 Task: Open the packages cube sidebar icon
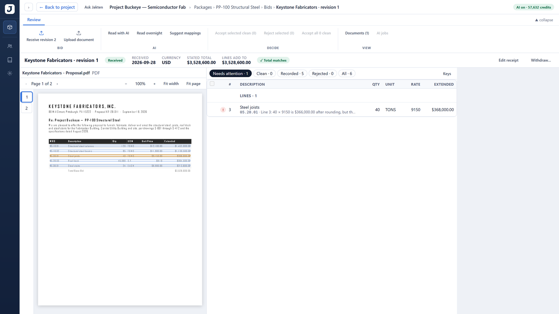click(10, 27)
